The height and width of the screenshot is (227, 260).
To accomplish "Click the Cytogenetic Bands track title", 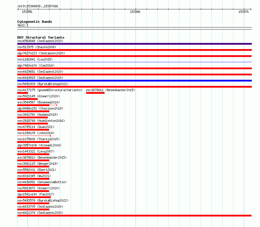I will 35,22.
